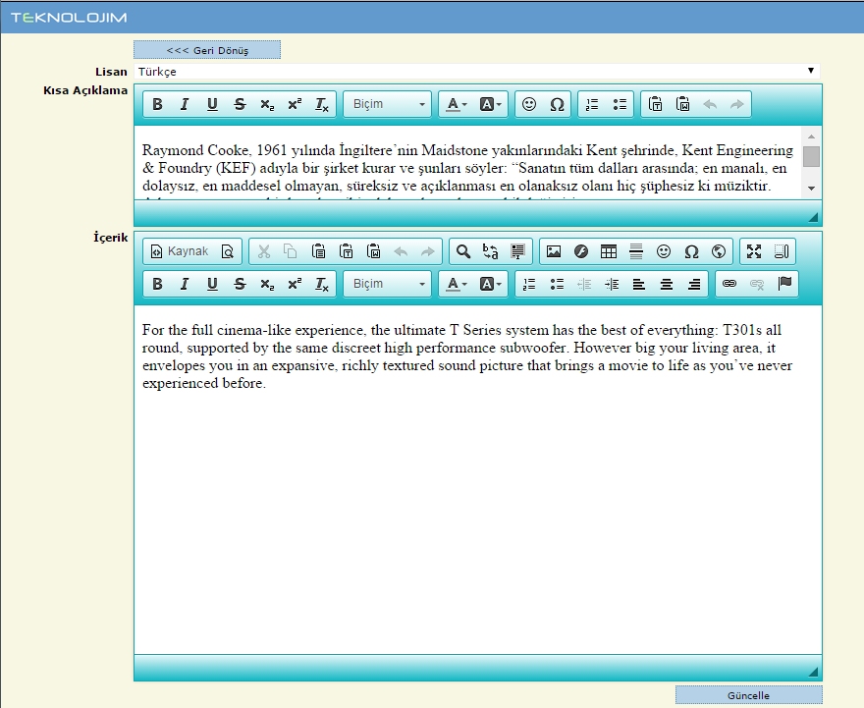864x708 pixels.
Task: Preview the İçerik editor content
Action: (x=228, y=251)
